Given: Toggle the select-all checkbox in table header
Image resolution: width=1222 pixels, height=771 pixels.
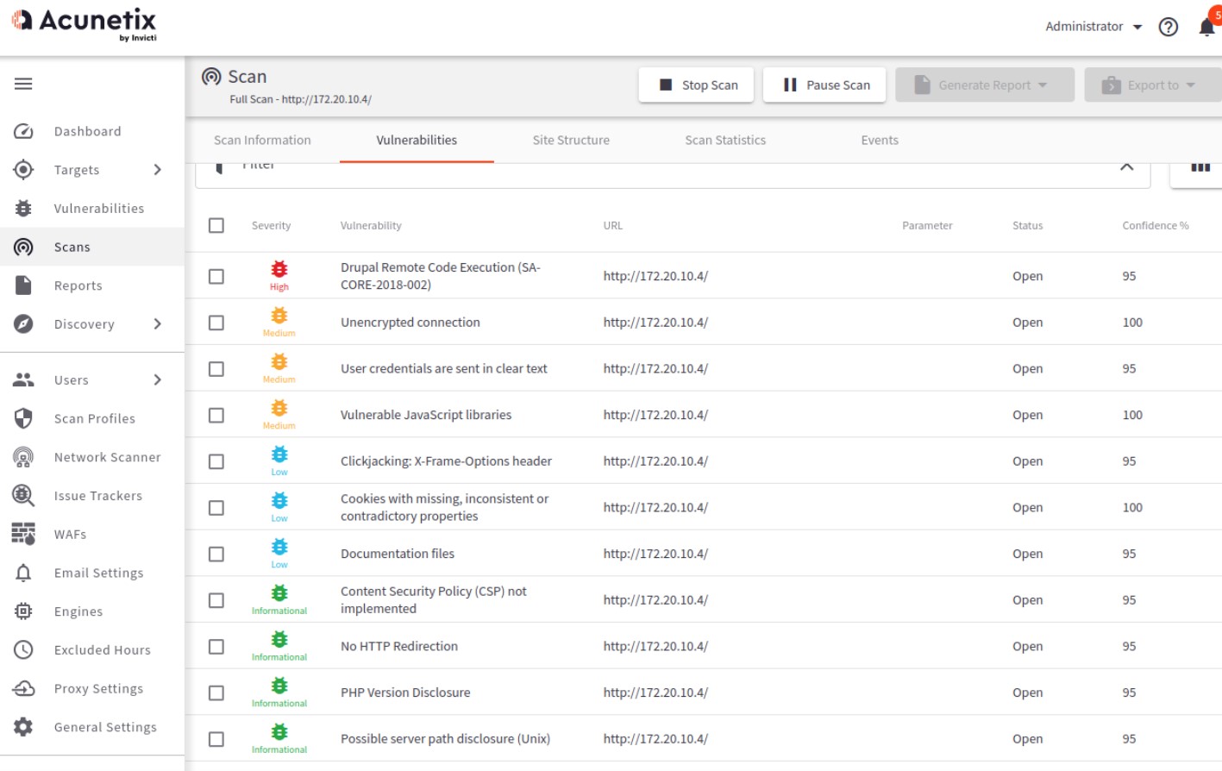Looking at the screenshot, I should click(216, 225).
